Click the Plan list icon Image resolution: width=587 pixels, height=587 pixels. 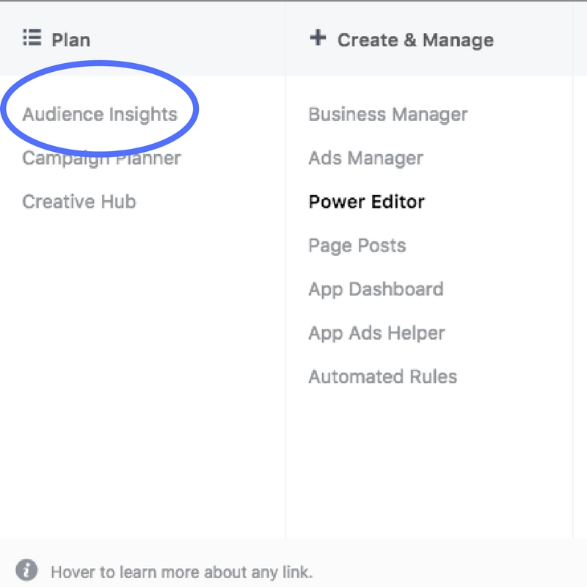pos(32,38)
